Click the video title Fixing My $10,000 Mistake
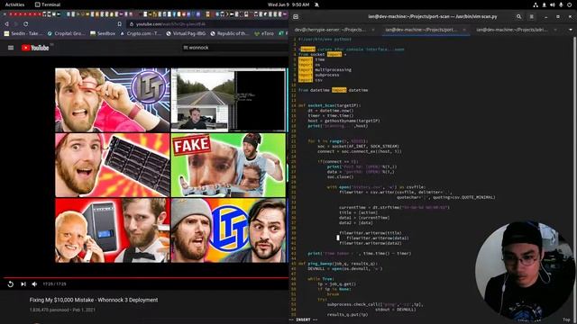Viewport: 577px width, 324px height. coord(94,300)
